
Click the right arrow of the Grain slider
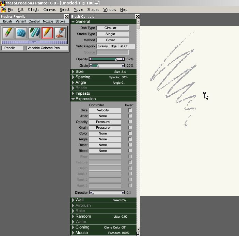123,66
